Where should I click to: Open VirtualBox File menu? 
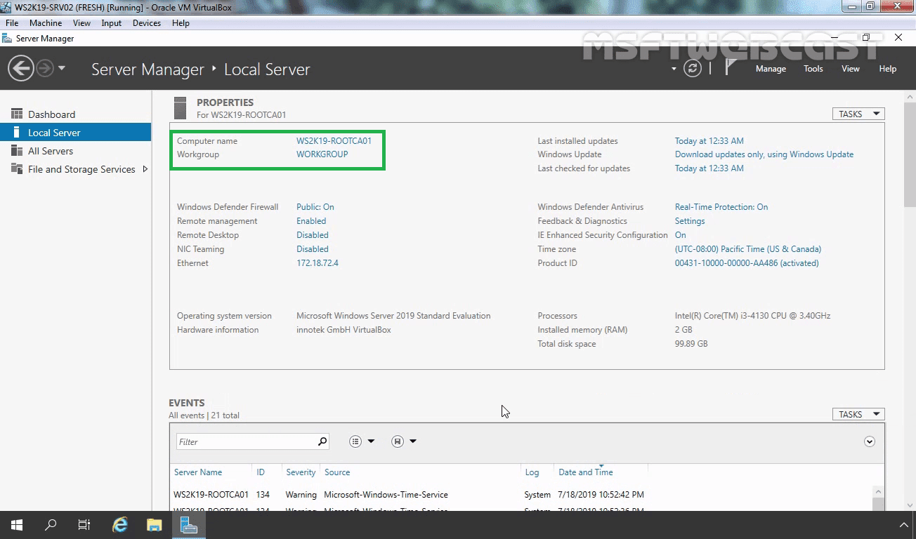click(x=12, y=23)
